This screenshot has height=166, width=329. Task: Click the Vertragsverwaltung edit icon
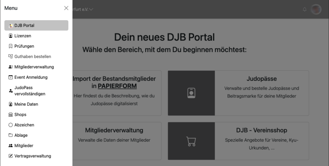(11, 156)
